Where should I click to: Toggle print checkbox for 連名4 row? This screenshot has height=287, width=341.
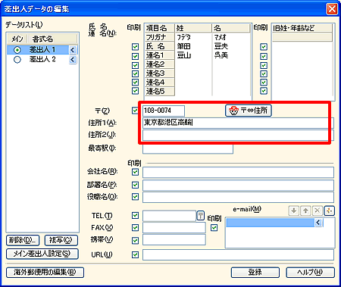[136, 83]
